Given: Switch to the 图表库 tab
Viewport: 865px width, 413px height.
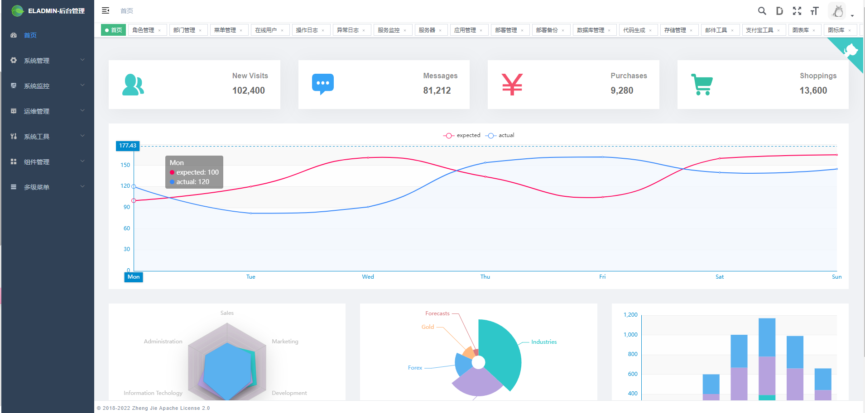Looking at the screenshot, I should pyautogui.click(x=805, y=30).
